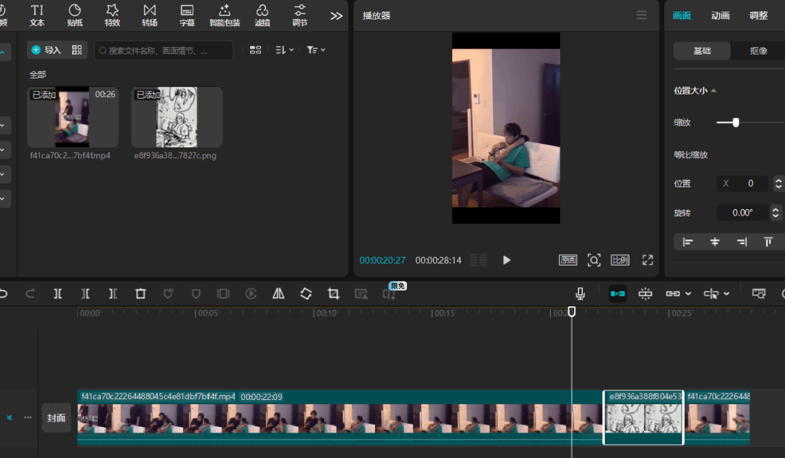The width and height of the screenshot is (785, 458).
Task: Toggle the track mute icon beside 封面
Action: (10, 417)
